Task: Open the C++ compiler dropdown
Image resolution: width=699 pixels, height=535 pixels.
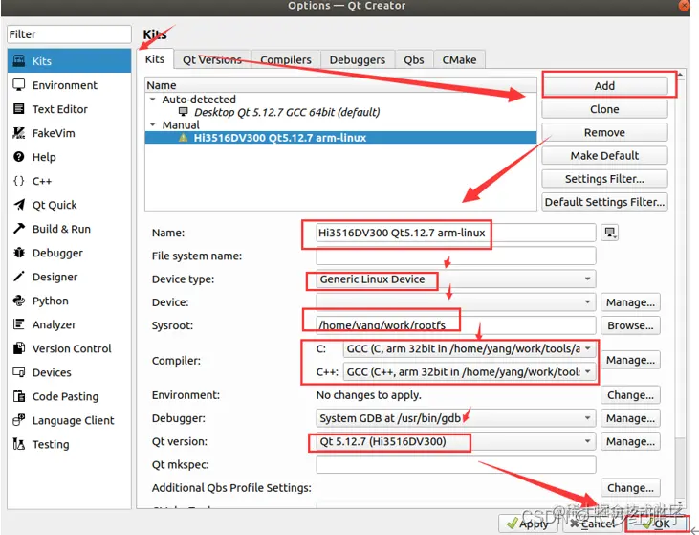Action: coord(470,371)
